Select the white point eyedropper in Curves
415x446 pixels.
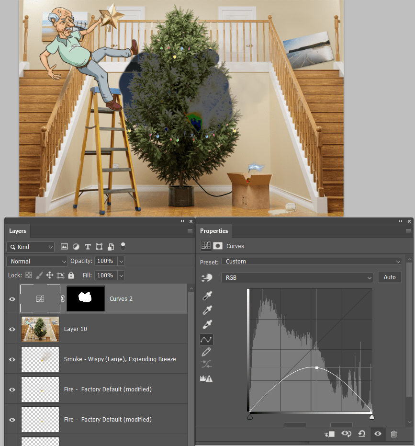[x=207, y=324]
